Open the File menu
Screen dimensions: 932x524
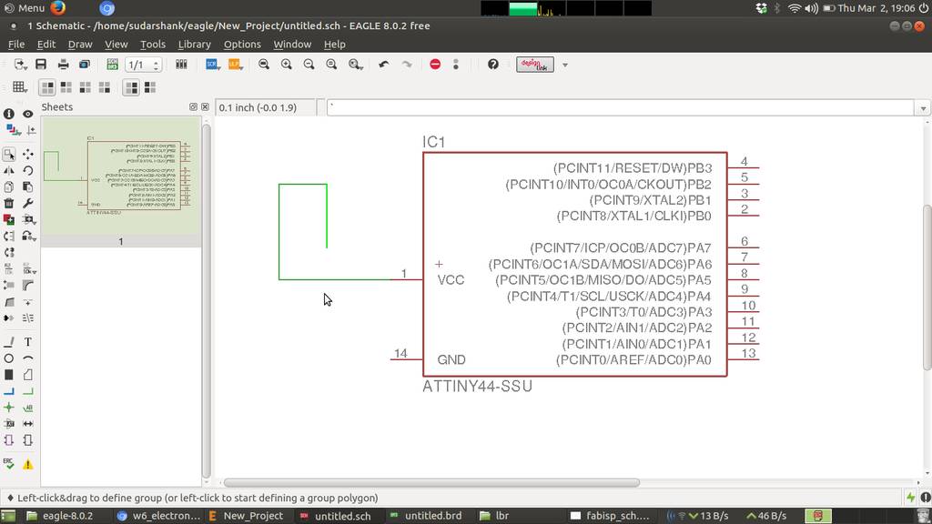click(x=16, y=44)
